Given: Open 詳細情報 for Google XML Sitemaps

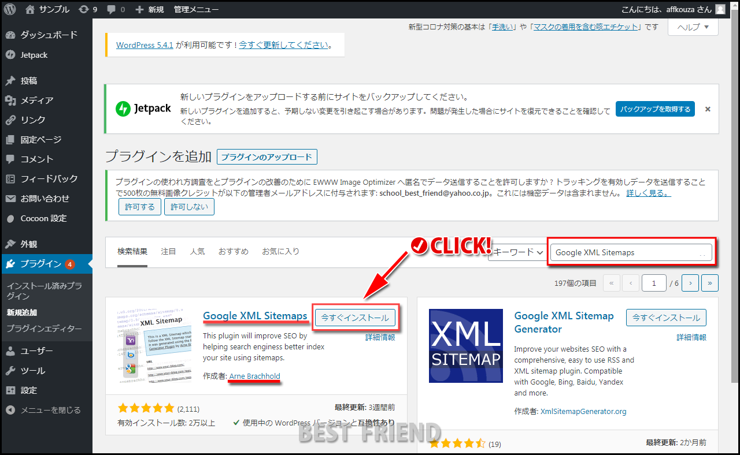Looking at the screenshot, I should tap(380, 337).
